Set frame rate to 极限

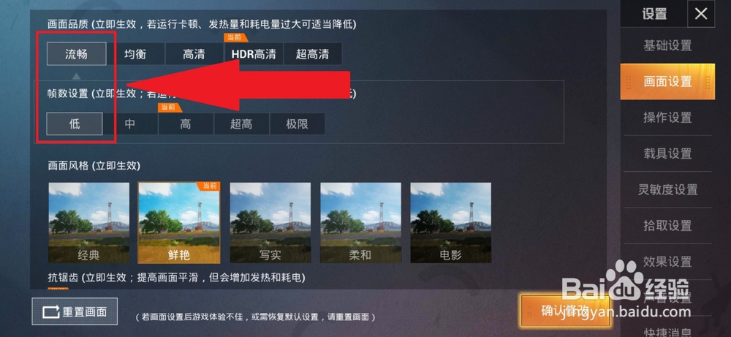coord(297,124)
